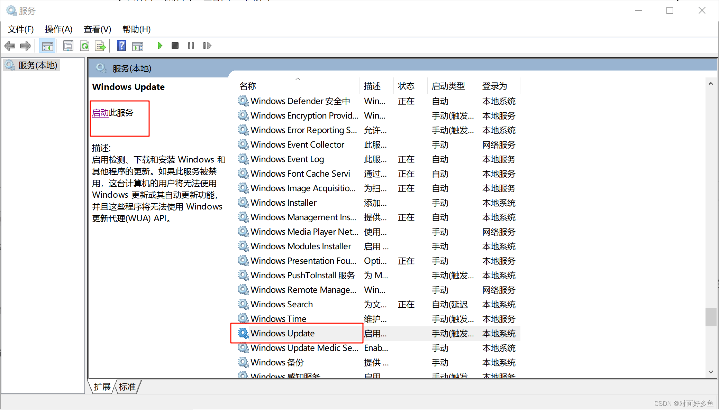The image size is (719, 410).
Task: Click the Refresh toolbar icon
Action: coord(85,46)
